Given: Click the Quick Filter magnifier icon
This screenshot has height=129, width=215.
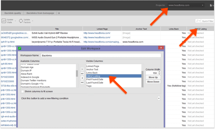Looking at the screenshot, I should click(x=198, y=21).
